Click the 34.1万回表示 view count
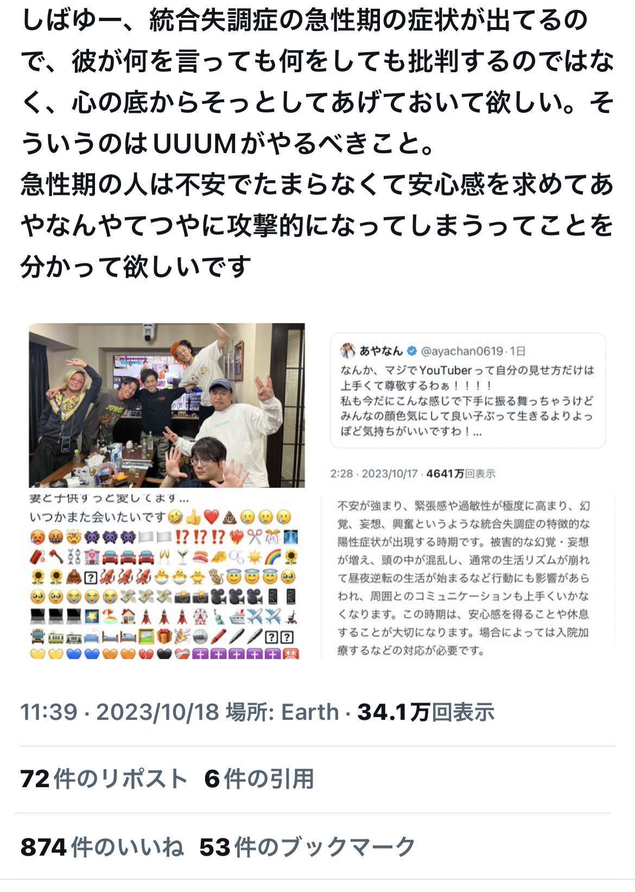Image resolution: width=635 pixels, height=892 pixels. pos(426,712)
